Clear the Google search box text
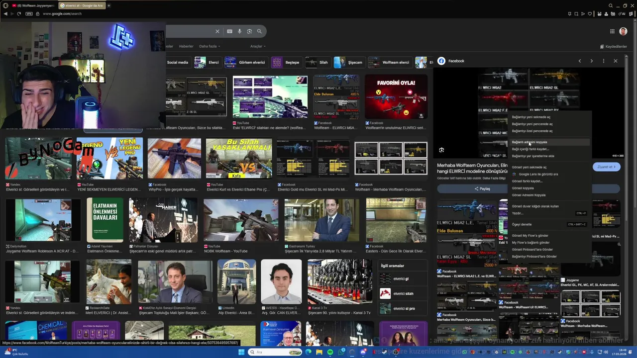The image size is (637, 358). [217, 31]
